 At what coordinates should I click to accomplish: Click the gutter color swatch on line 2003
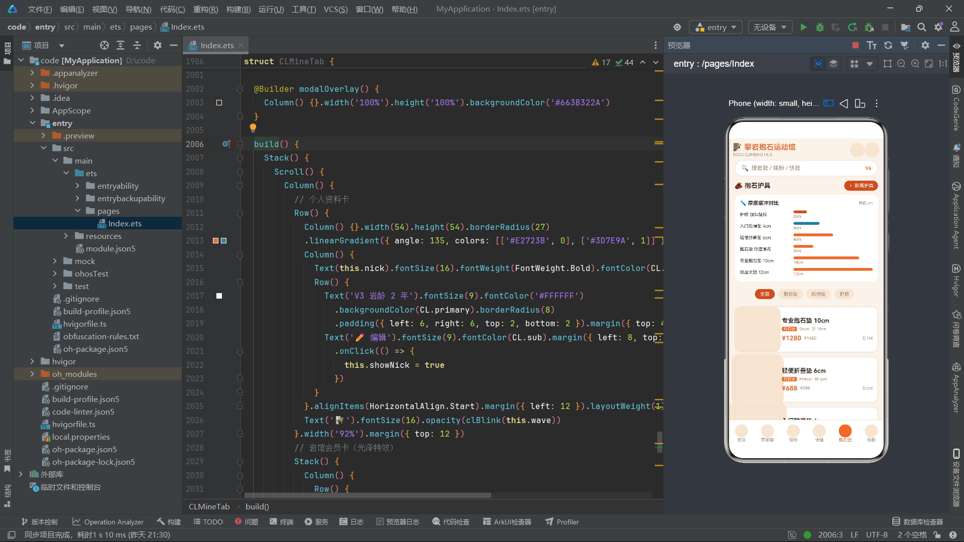point(219,102)
